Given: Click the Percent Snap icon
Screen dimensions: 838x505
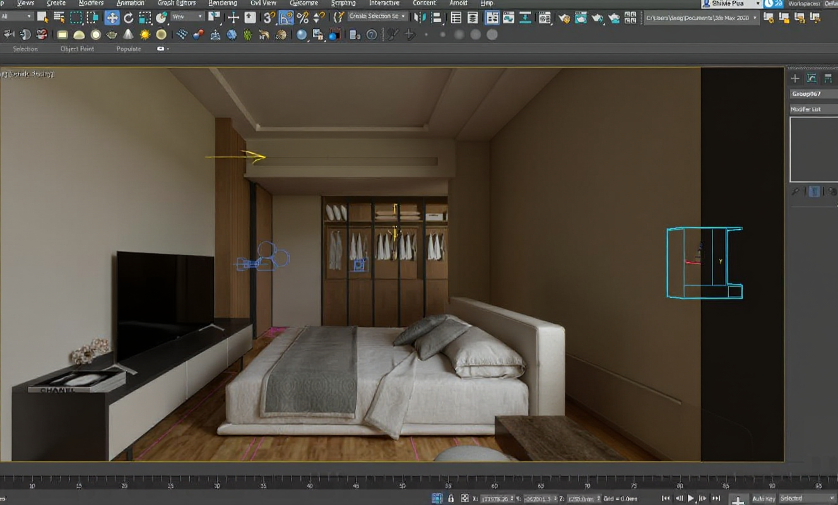Looking at the screenshot, I should pos(303,18).
